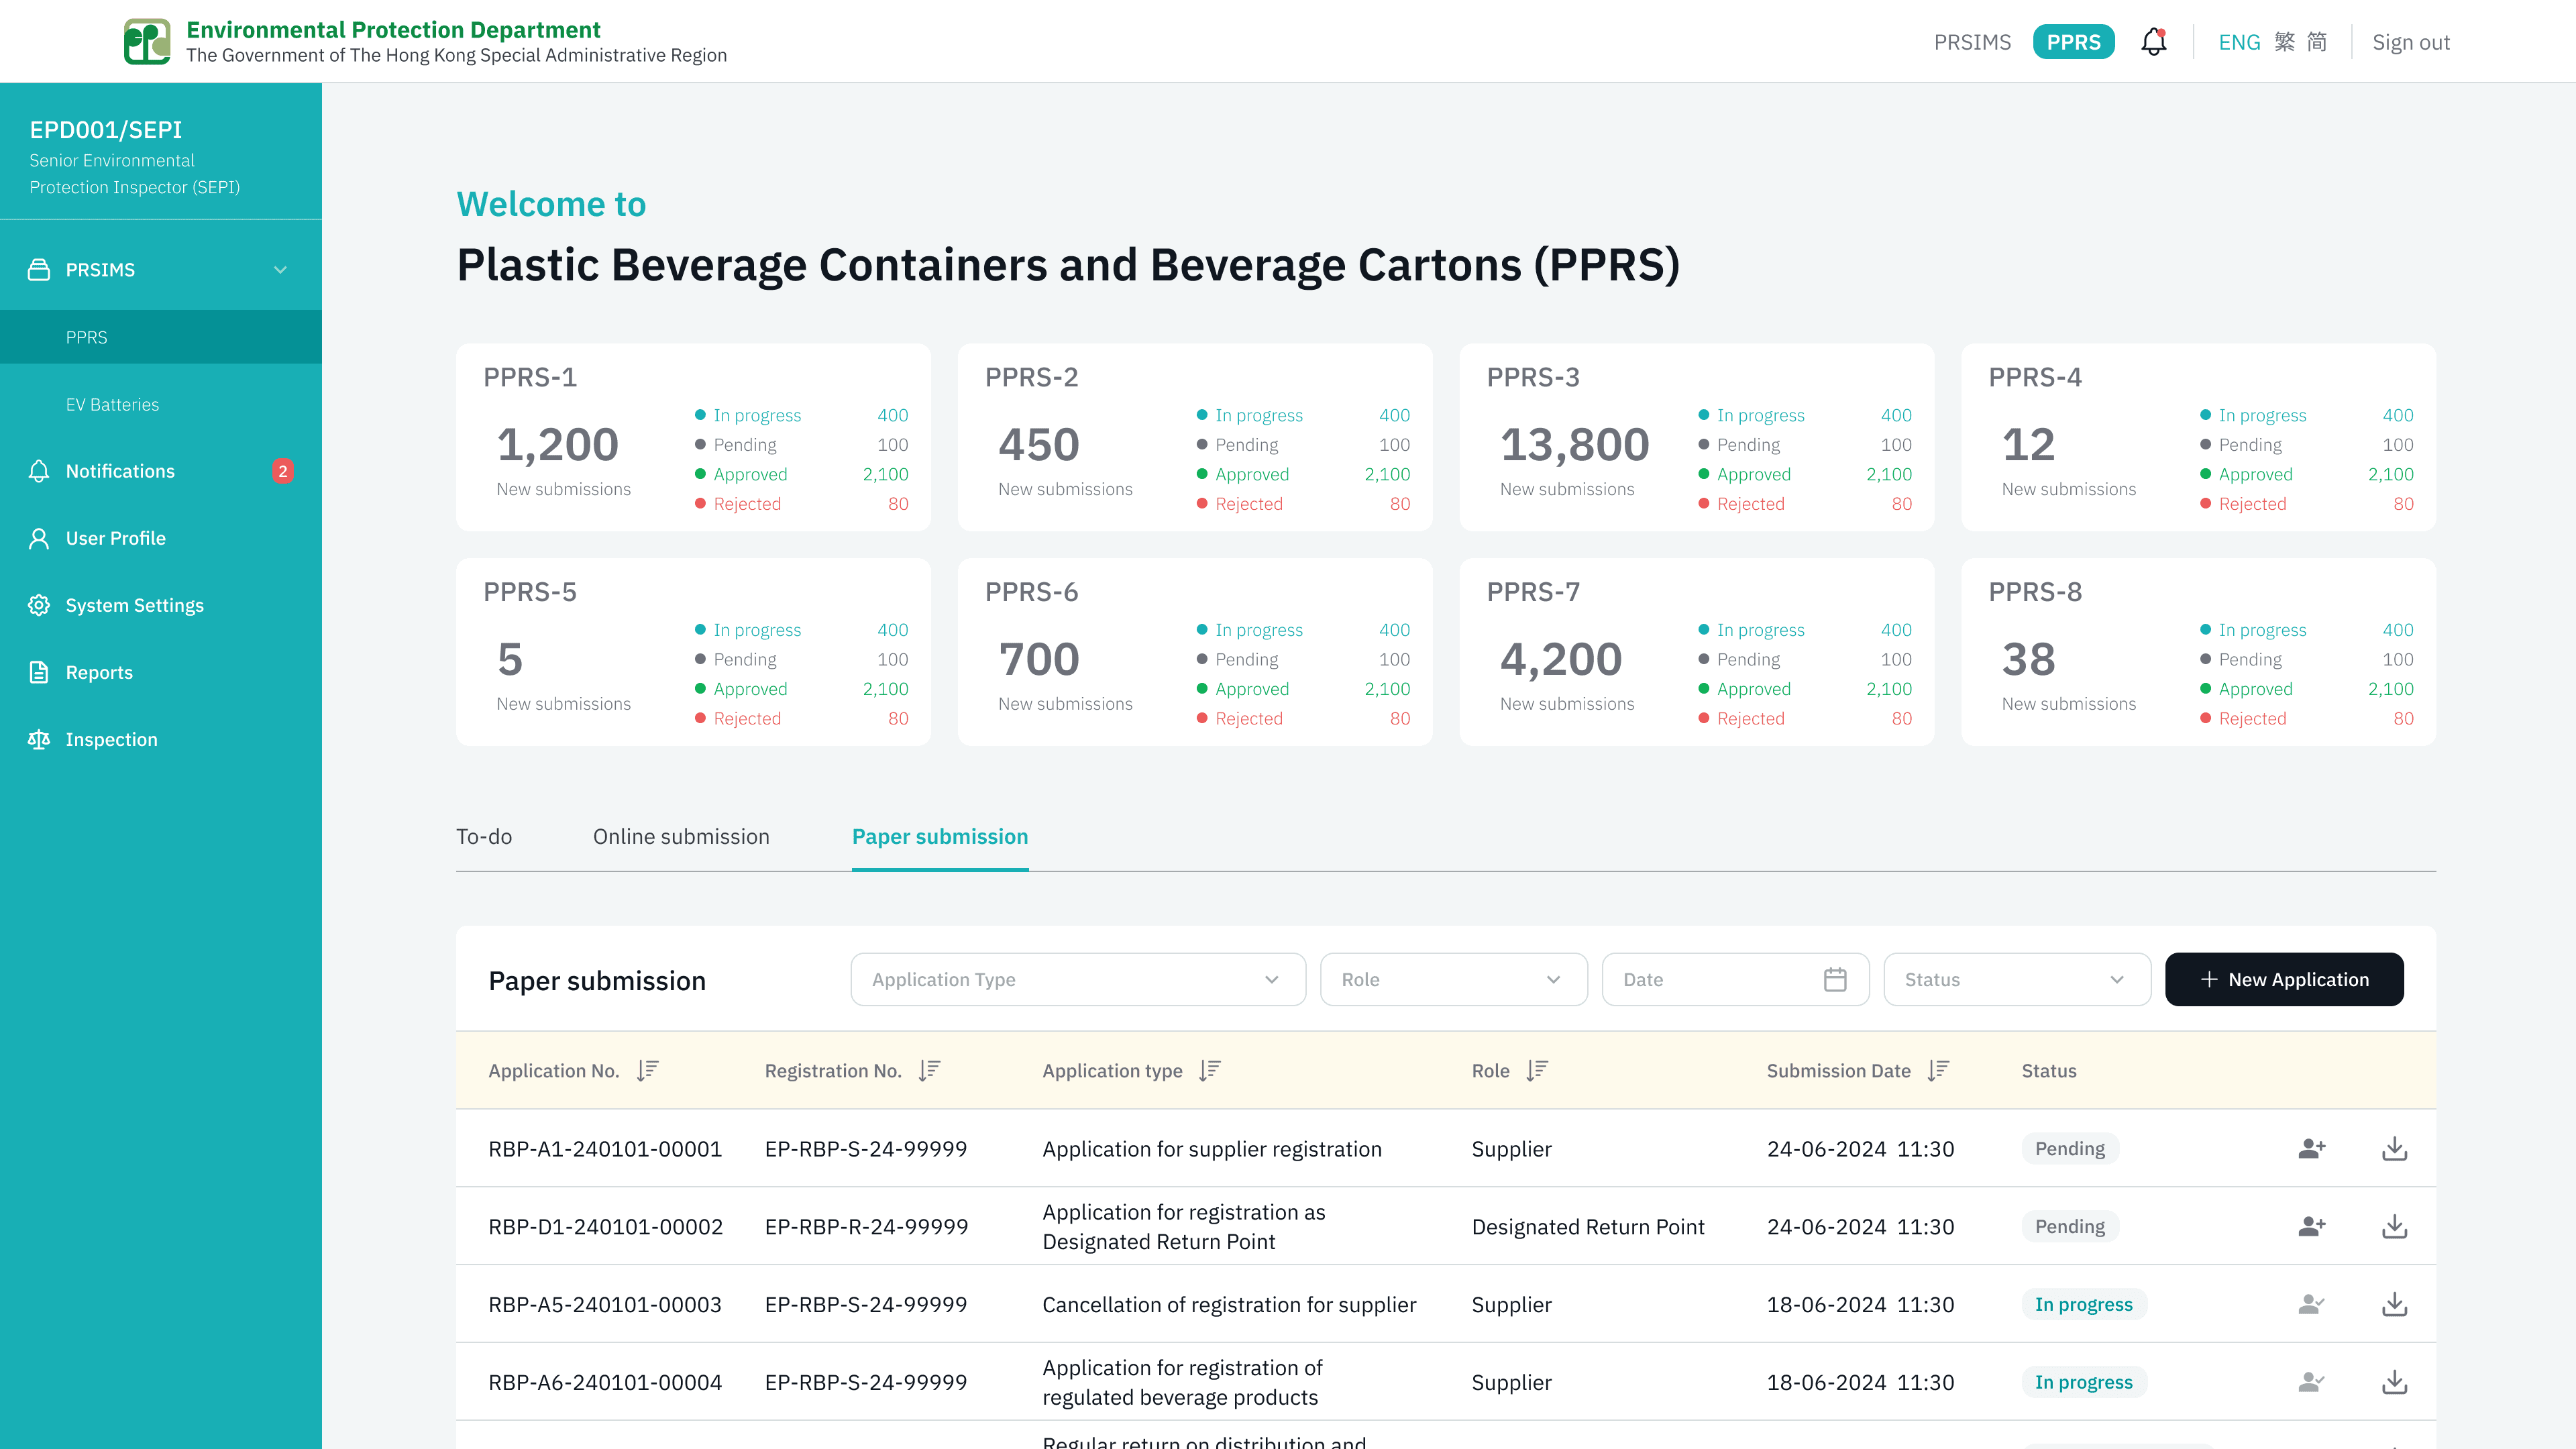This screenshot has width=2576, height=1449.
Task: Click the notification bell in header
Action: coord(2153,42)
